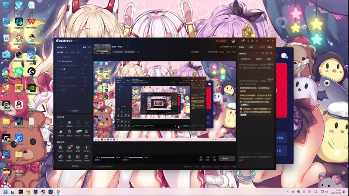Open the 互动玩法 tool with green NEW badge
The image size is (349, 196).
pyautogui.click(x=78, y=133)
